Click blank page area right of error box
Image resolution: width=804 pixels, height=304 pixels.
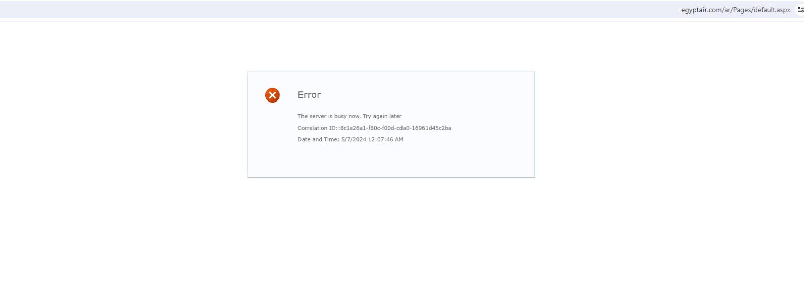[653, 126]
